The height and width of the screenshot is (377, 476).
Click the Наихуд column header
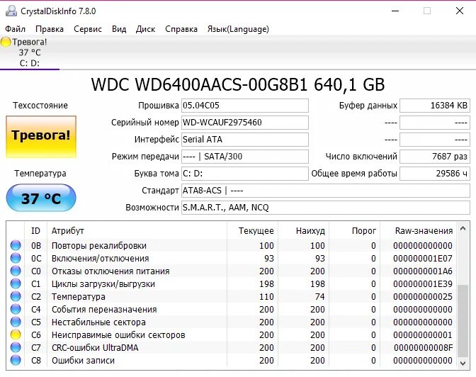[304, 231]
